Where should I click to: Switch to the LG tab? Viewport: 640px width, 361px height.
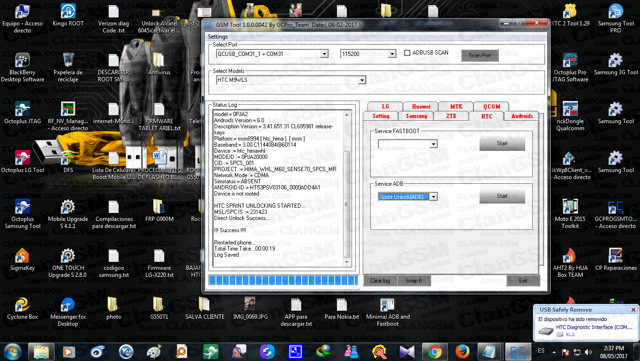click(x=385, y=107)
